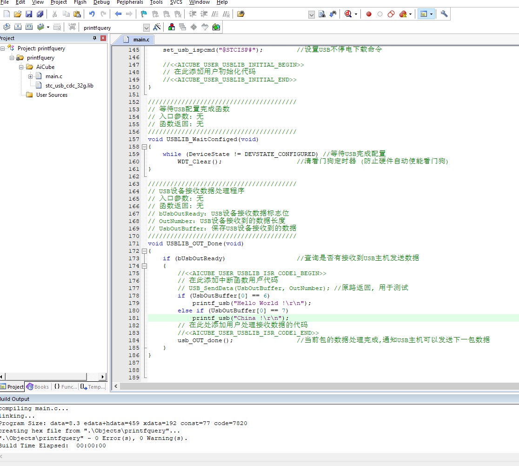Select stc_usb_cdc_32g.lib in the project tree
Viewport: 519px width, 466px height.
69,86
